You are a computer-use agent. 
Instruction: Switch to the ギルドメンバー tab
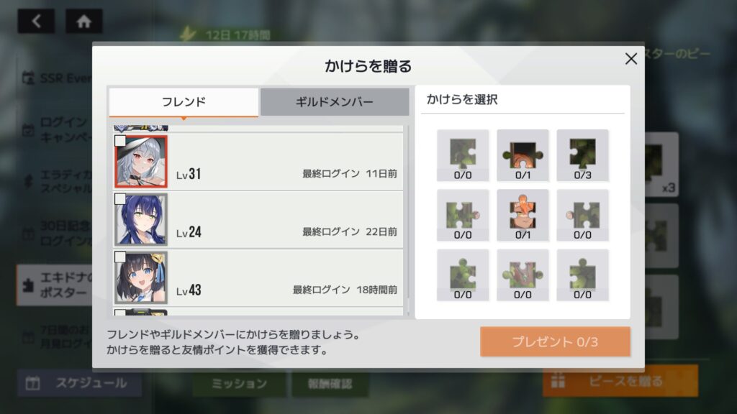point(335,102)
